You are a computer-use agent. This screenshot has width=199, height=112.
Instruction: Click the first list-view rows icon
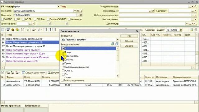(x=45, y=30)
